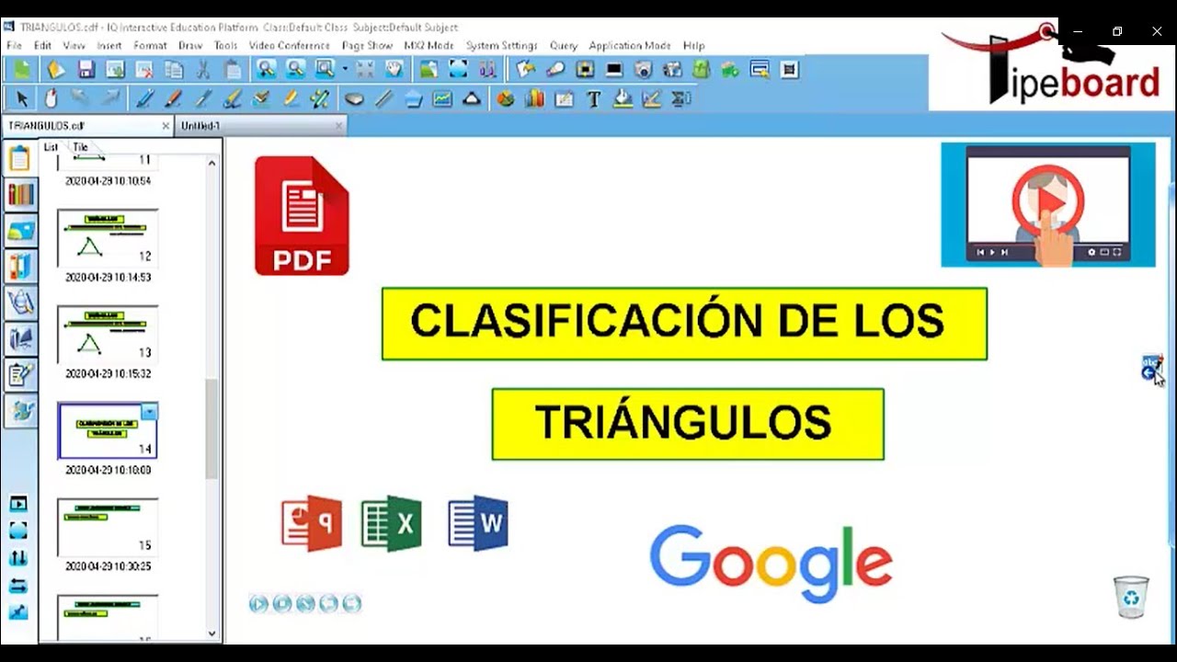Viewport: 1177px width, 662px height.
Task: Zoom in using the magnifier plus icon
Action: pos(266,69)
